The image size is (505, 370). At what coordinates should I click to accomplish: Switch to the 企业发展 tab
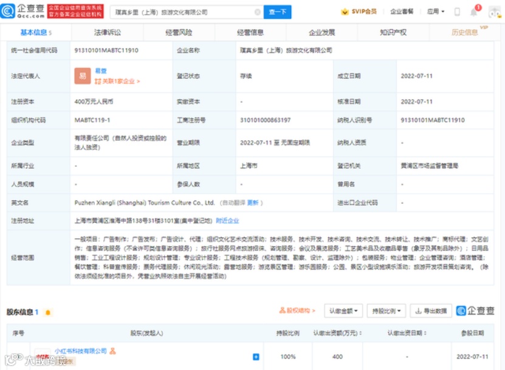point(321,33)
